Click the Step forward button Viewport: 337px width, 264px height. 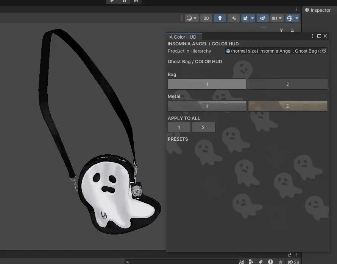click(136, 1)
